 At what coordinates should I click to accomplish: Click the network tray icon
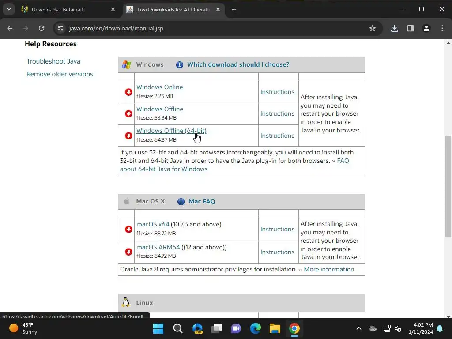(x=387, y=328)
